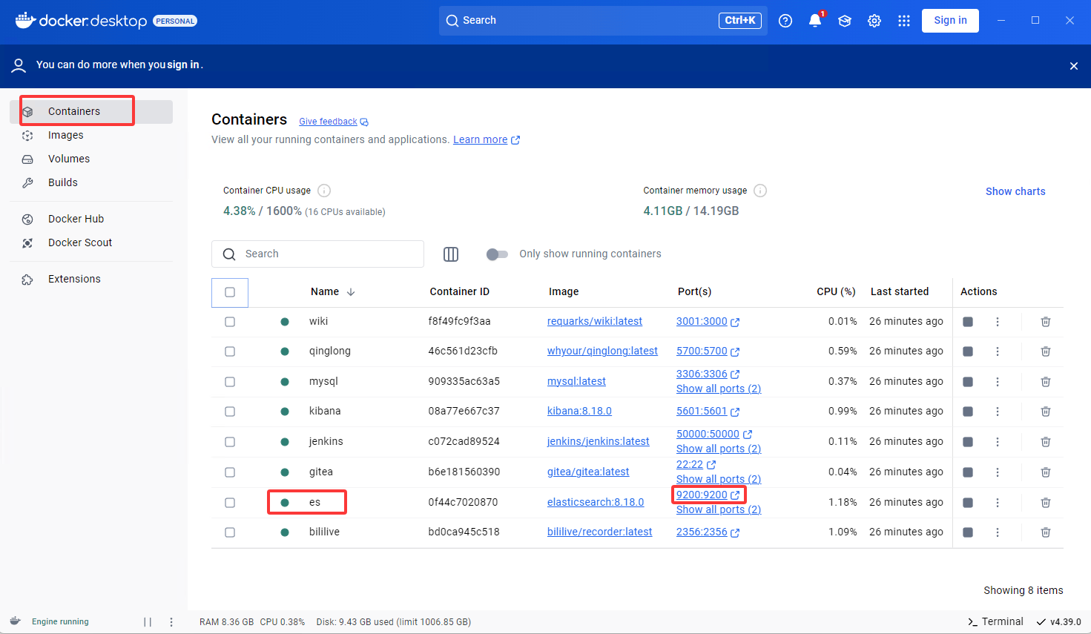The image size is (1091, 634).
Task: Sort containers by Name column arrow
Action: 351,292
